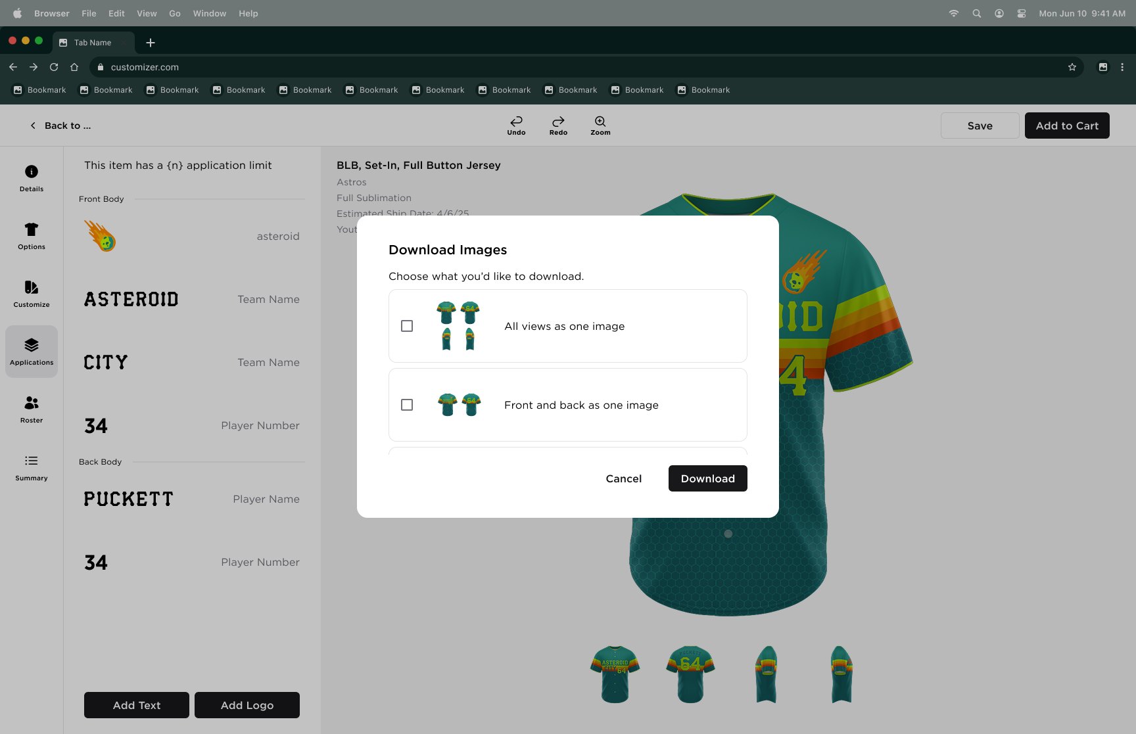The width and height of the screenshot is (1136, 734).
Task: Select the back view jersey thumbnail
Action: coord(690,674)
